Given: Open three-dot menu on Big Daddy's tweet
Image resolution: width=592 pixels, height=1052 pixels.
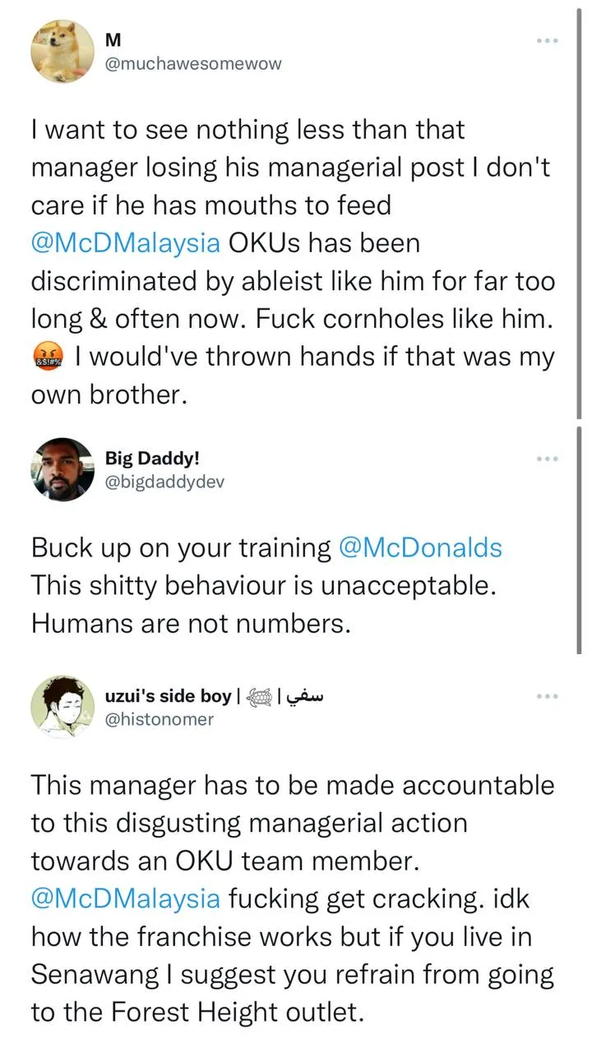Looking at the screenshot, I should 547,459.
